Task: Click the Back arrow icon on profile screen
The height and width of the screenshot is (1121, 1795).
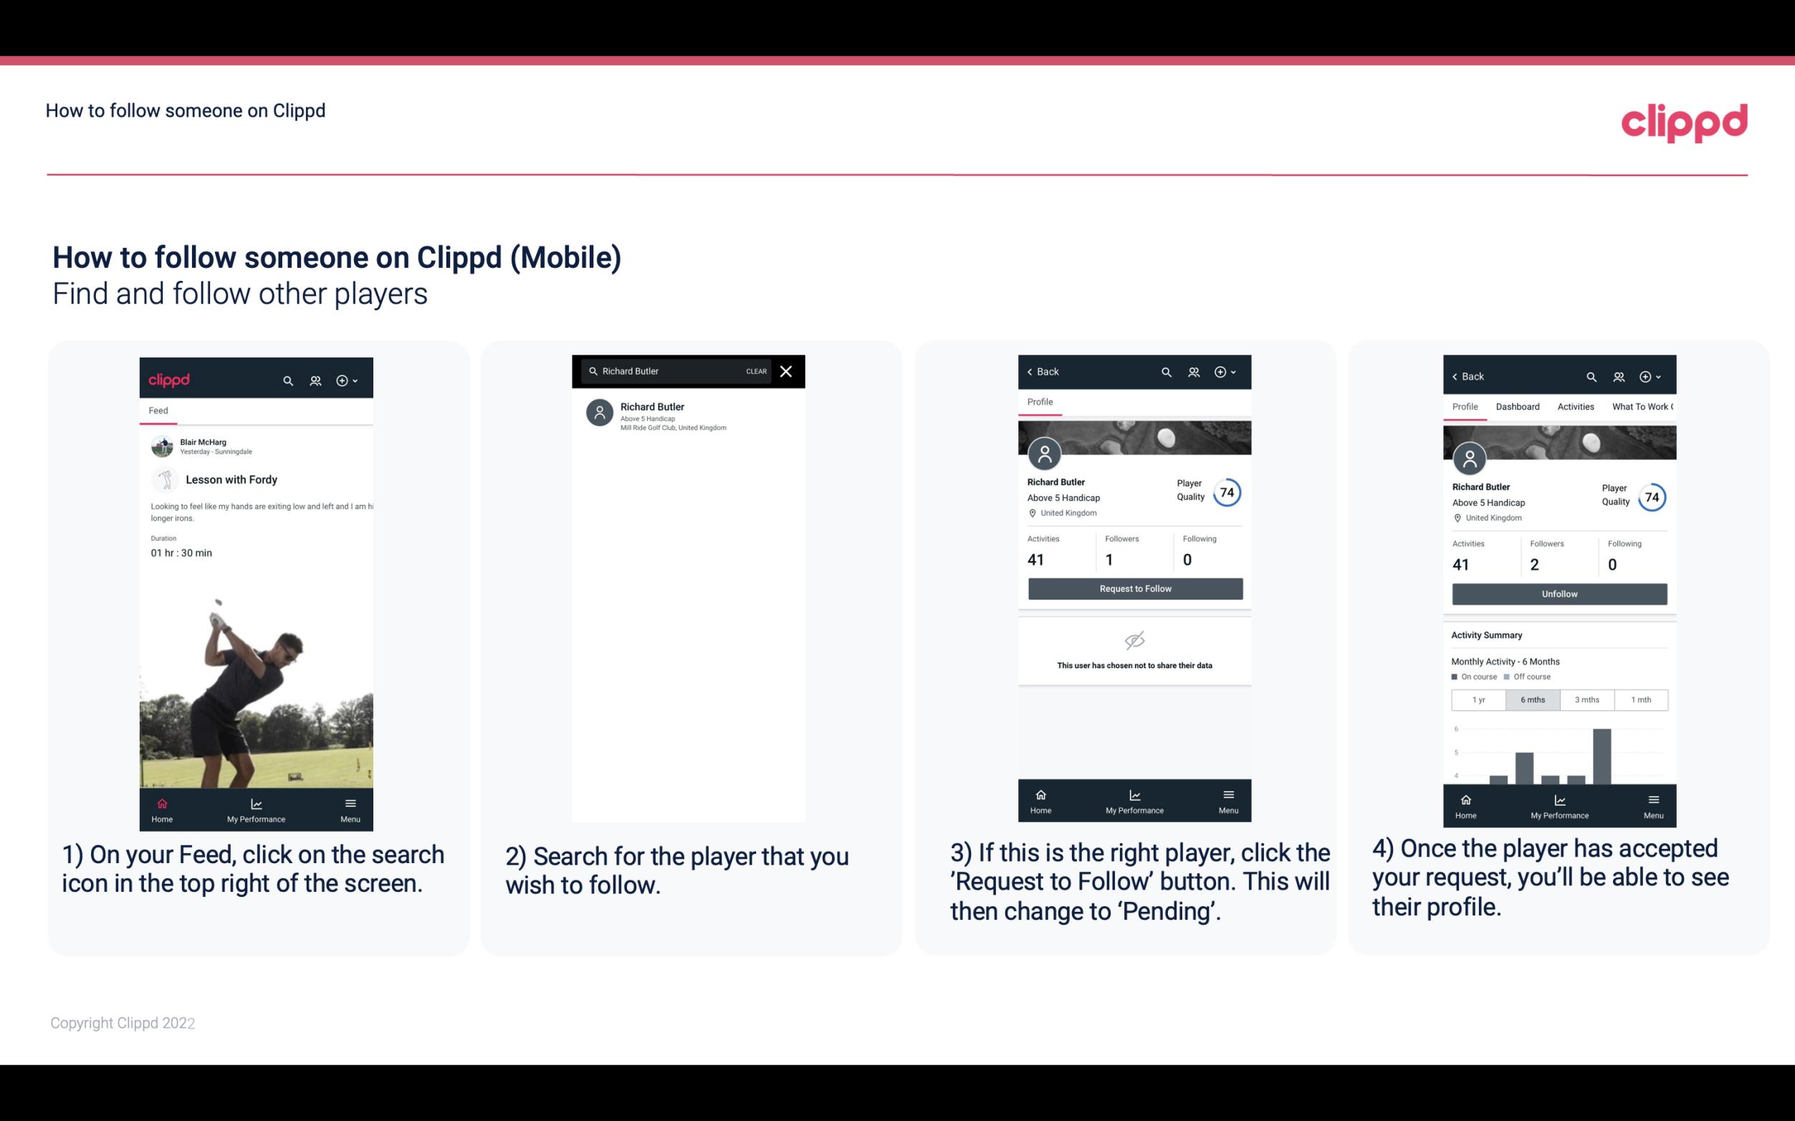Action: point(1033,370)
